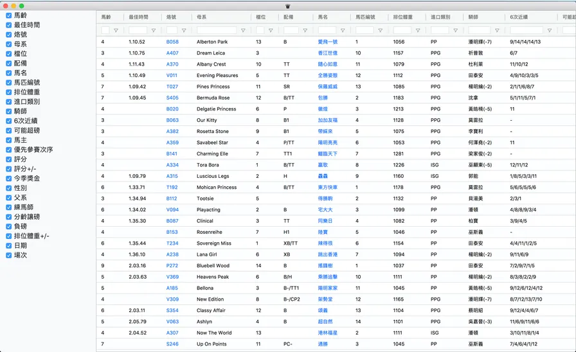
Task: Open brand number link P272
Action: pos(172,265)
